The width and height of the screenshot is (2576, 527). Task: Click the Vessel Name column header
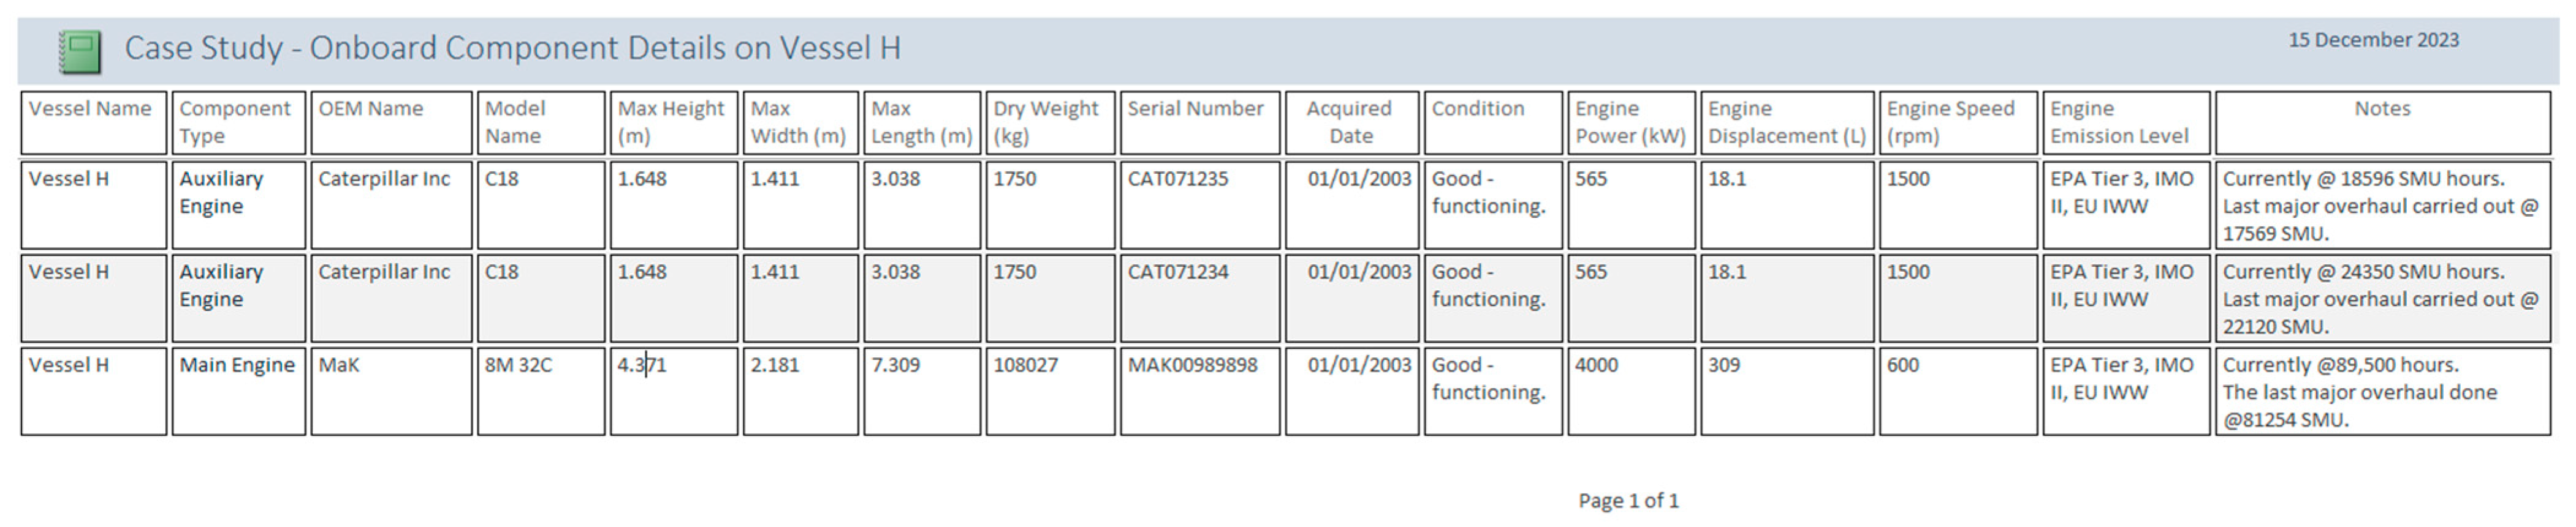tap(92, 122)
